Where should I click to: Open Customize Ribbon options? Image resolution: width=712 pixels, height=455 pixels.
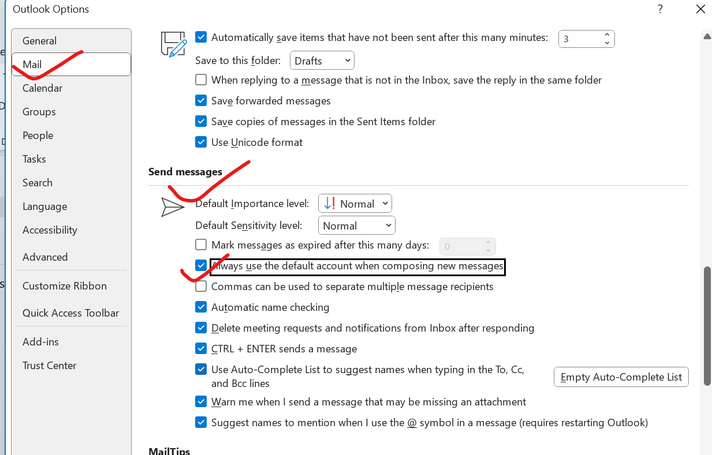(x=71, y=286)
